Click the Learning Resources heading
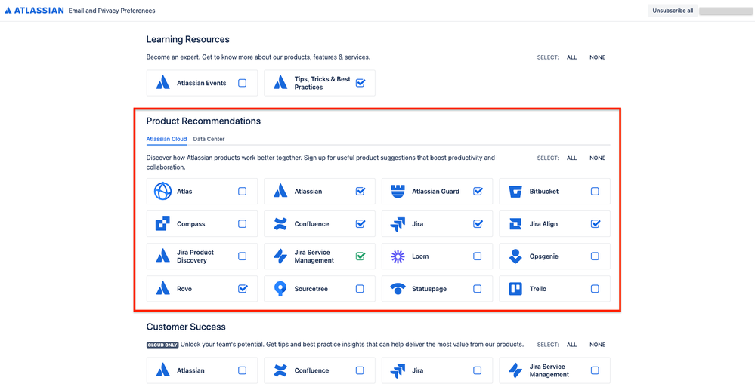This screenshot has height=390, width=755. 187,39
